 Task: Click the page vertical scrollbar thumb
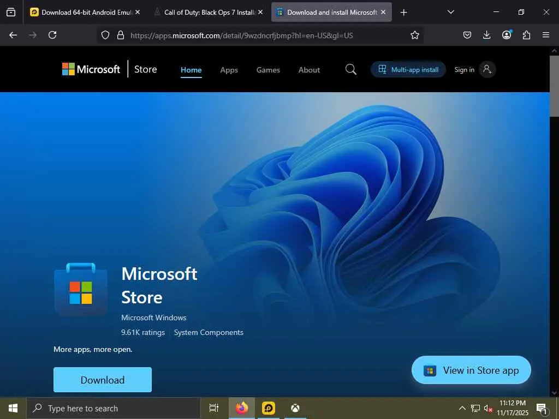coord(554,86)
